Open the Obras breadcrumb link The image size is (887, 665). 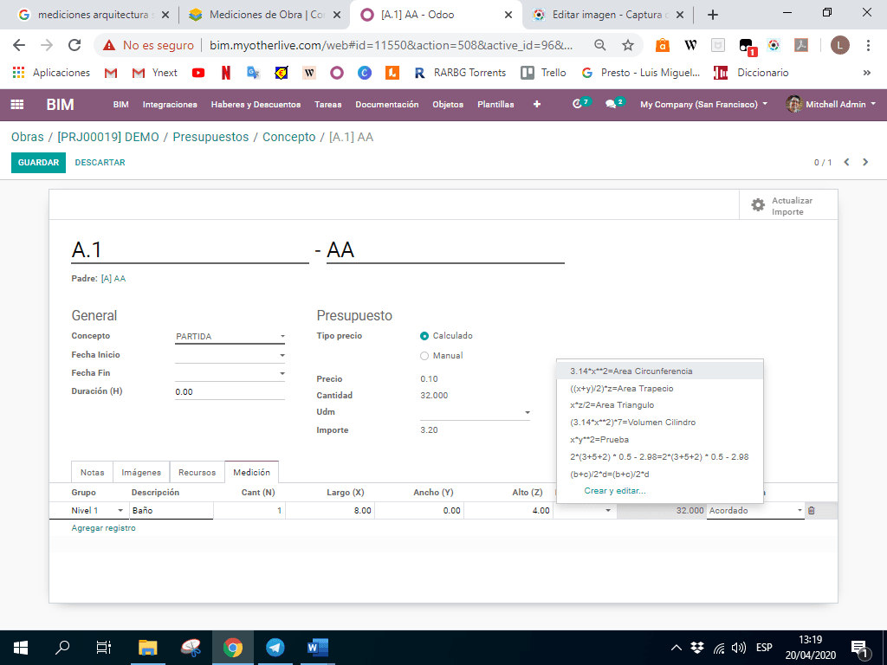(x=27, y=138)
